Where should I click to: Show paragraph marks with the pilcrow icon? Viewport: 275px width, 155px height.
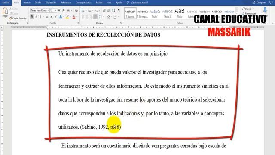click(x=119, y=10)
